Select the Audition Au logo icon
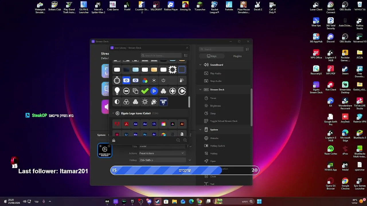 [145, 124]
